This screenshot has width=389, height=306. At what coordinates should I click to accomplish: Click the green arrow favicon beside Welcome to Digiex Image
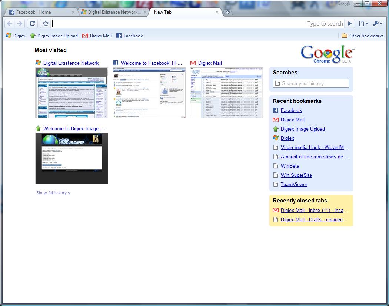(x=38, y=129)
